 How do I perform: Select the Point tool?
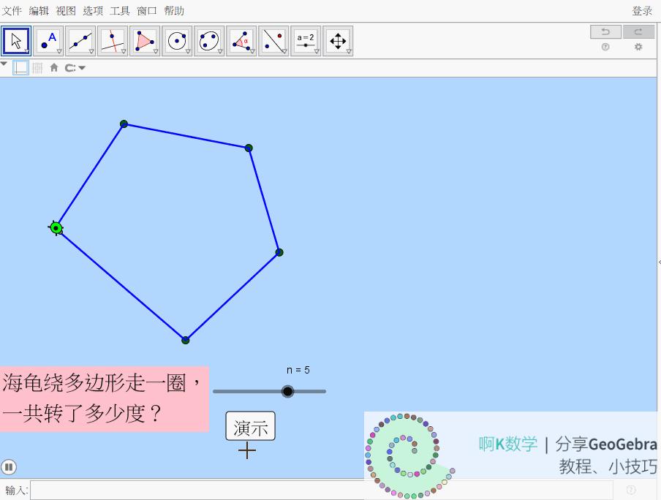(x=48, y=40)
